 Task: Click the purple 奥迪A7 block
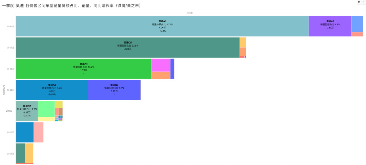[x=330, y=26]
